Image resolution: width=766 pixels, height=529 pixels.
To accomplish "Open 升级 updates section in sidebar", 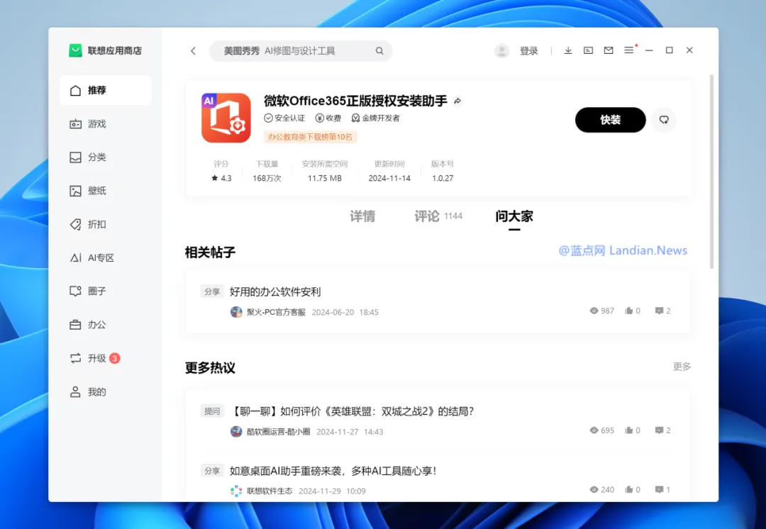I will (x=96, y=359).
